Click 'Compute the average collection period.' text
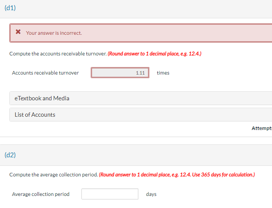 pos(54,175)
